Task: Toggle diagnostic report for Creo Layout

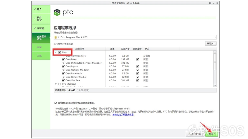Action: 137,66
